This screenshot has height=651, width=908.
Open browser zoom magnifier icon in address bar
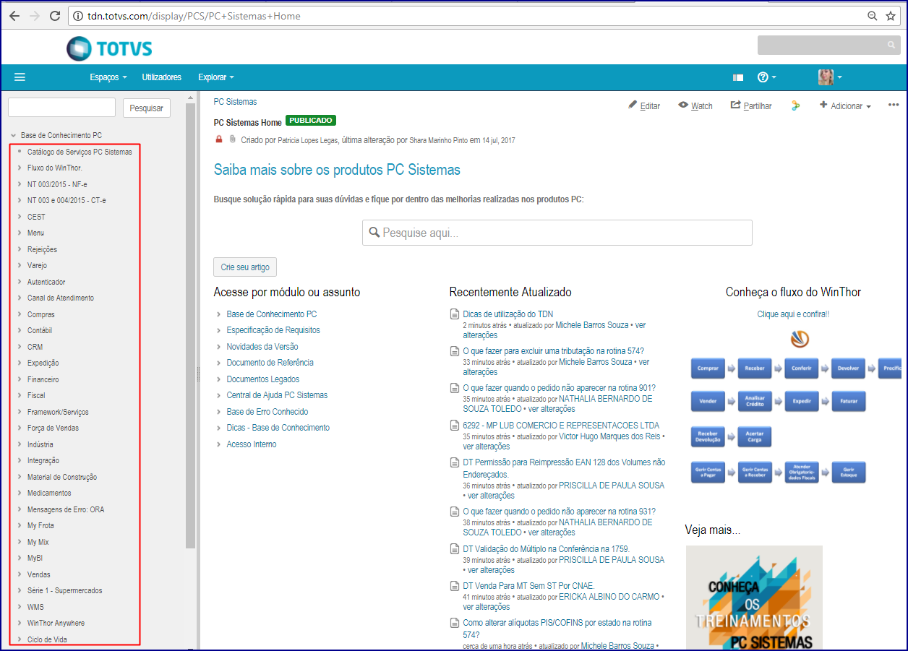[x=873, y=16]
